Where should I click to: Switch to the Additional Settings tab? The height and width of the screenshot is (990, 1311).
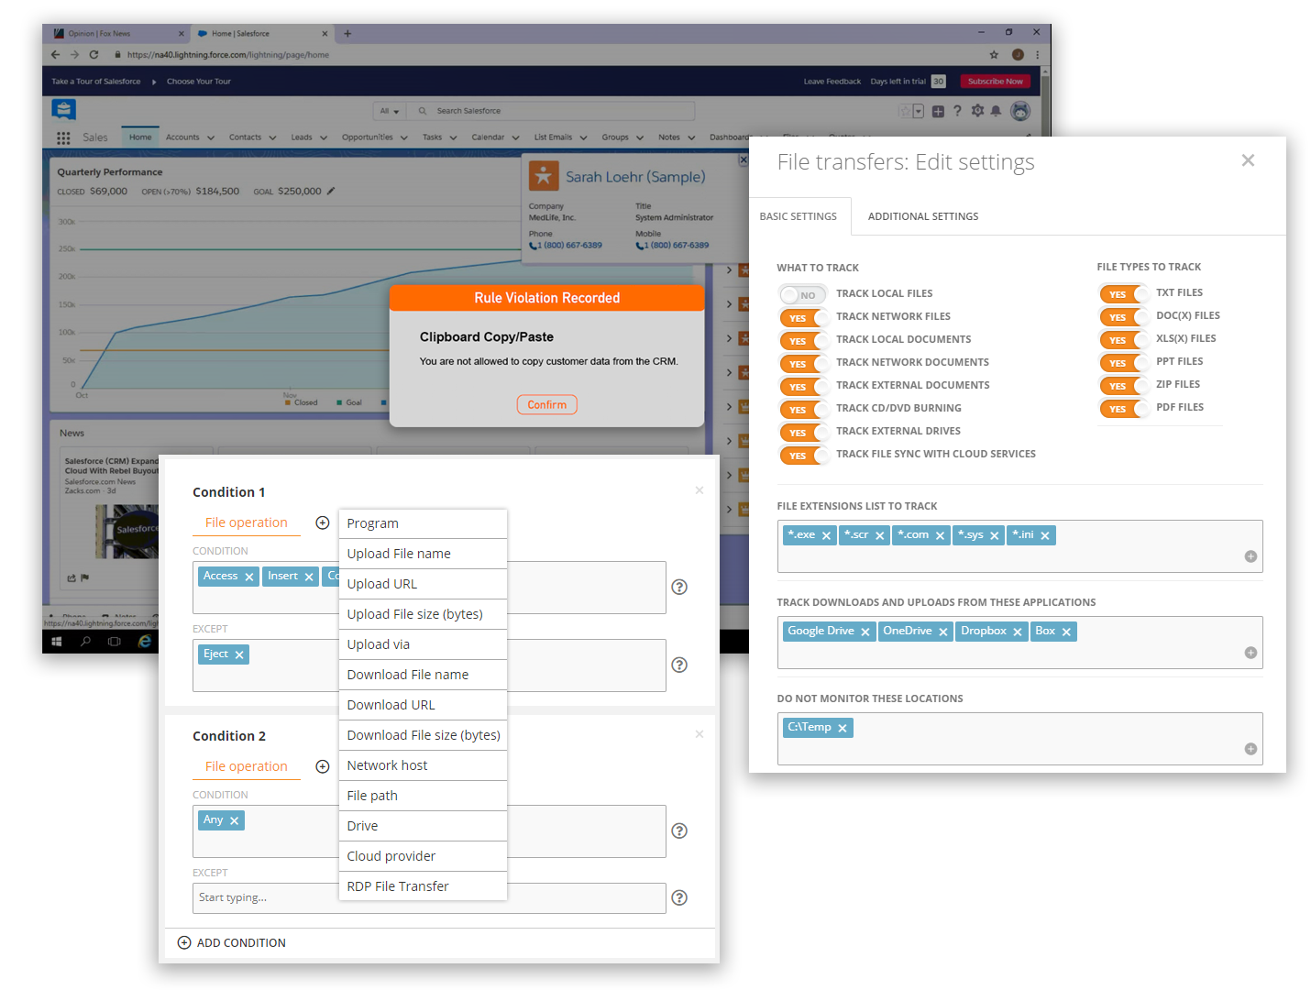click(922, 215)
